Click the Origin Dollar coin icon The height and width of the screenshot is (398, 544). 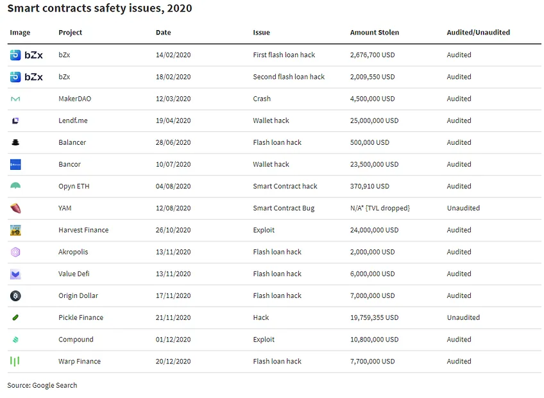[15, 295]
